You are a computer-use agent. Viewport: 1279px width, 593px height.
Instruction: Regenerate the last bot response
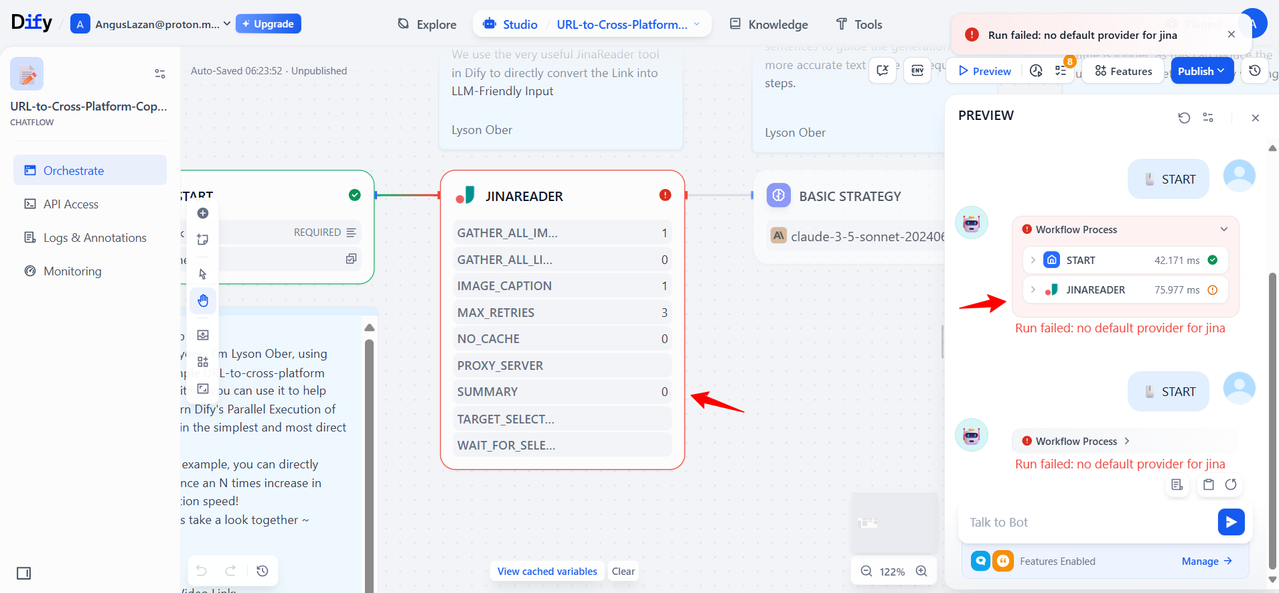pyautogui.click(x=1231, y=484)
